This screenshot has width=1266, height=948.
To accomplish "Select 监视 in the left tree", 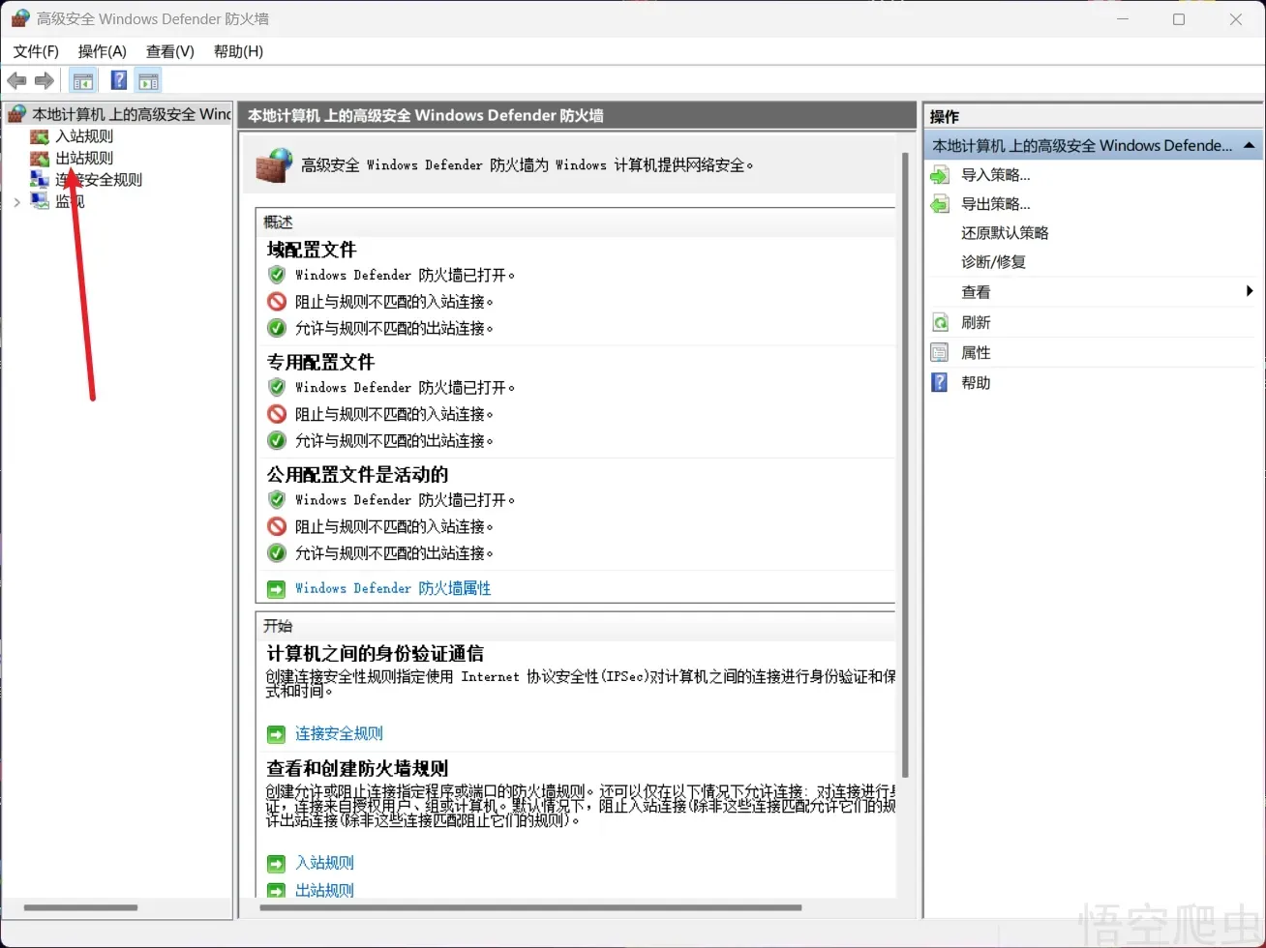I will (x=69, y=199).
